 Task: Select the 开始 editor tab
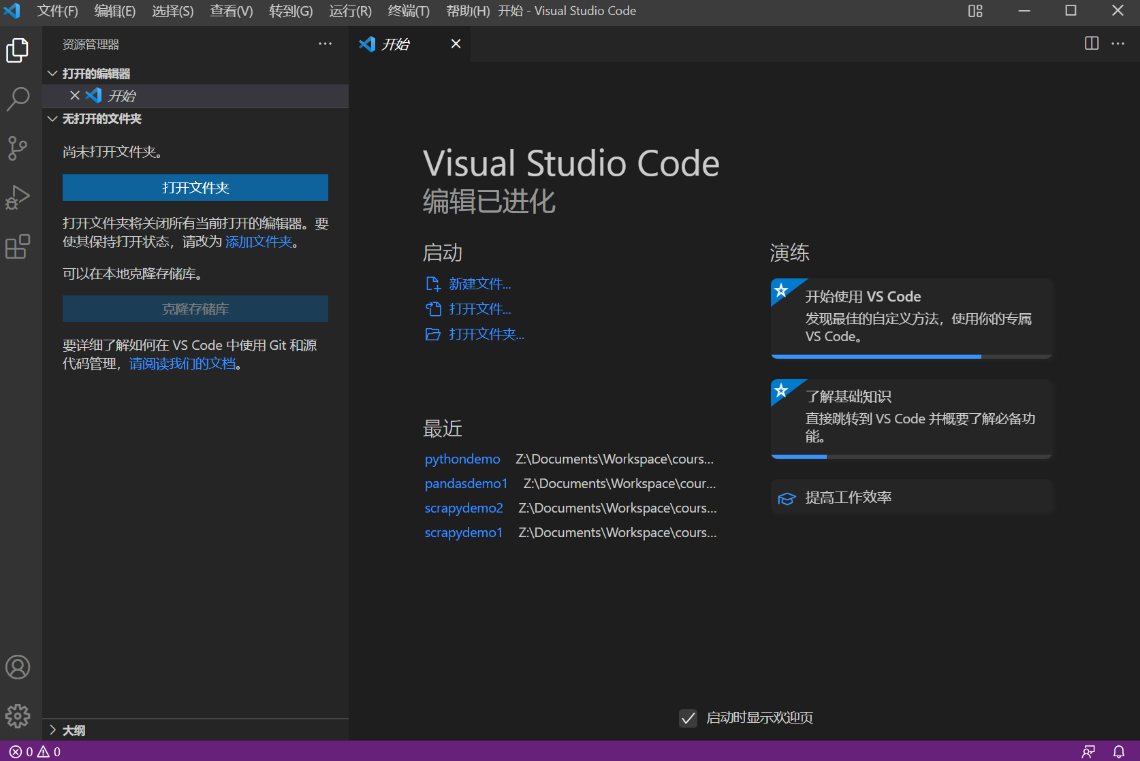coord(409,44)
